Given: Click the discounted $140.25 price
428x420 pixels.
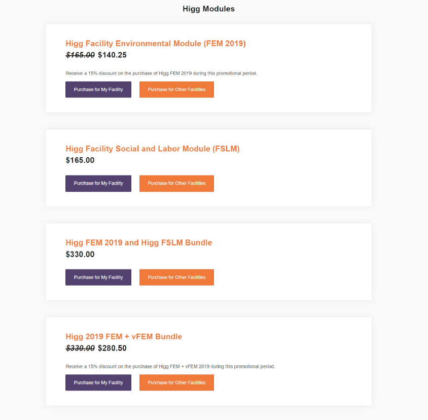Looking at the screenshot, I should [112, 55].
